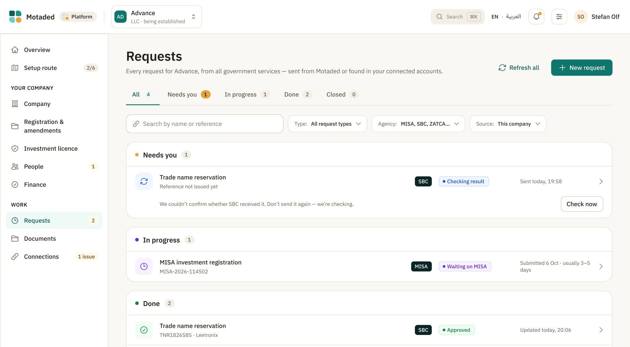Click reference MISA-2026-114502
Image resolution: width=630 pixels, height=347 pixels.
184,272
